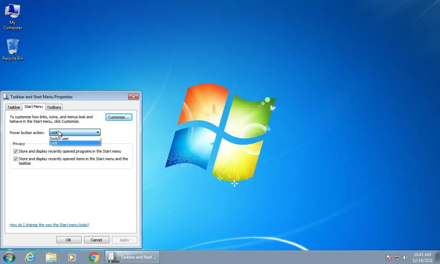Viewport: 440px width, 264px height.
Task: Click the dialog title bar icon
Action: point(6,97)
